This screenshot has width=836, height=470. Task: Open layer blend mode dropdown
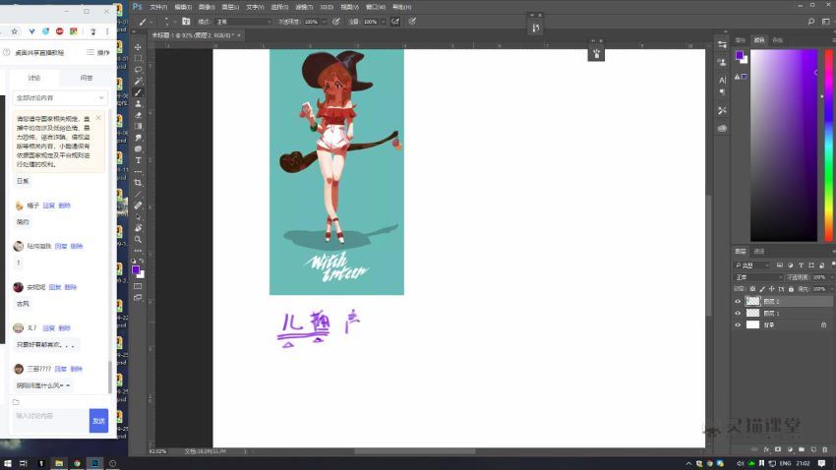tap(758, 277)
